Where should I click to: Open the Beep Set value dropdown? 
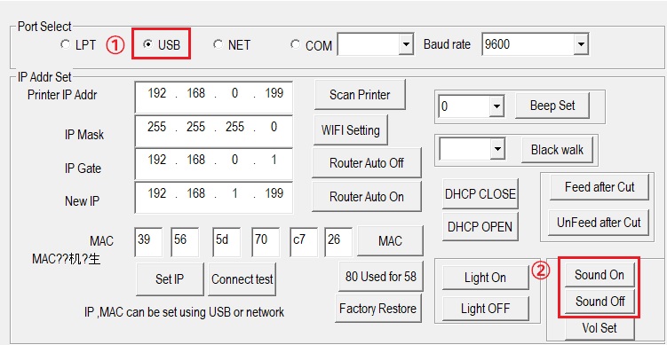[496, 106]
